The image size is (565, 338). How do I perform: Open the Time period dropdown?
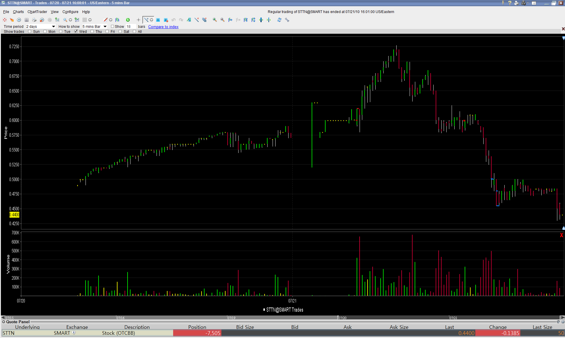tap(53, 27)
